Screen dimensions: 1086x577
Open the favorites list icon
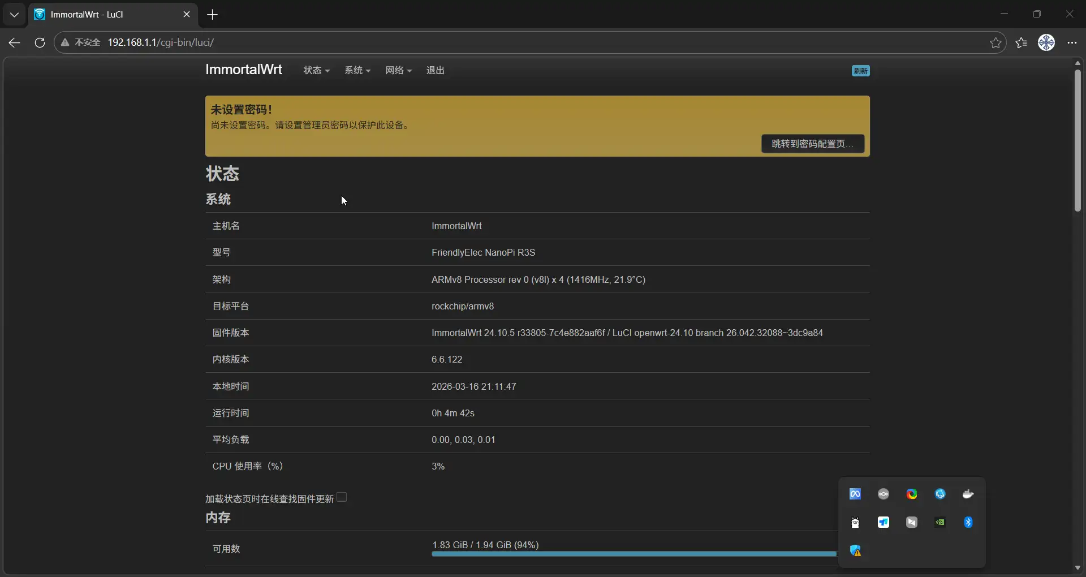pos(1022,42)
